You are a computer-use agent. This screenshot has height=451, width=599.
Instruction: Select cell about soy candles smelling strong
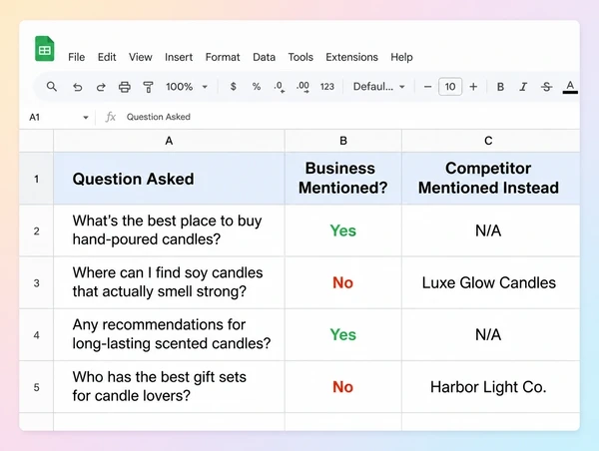[169, 283]
